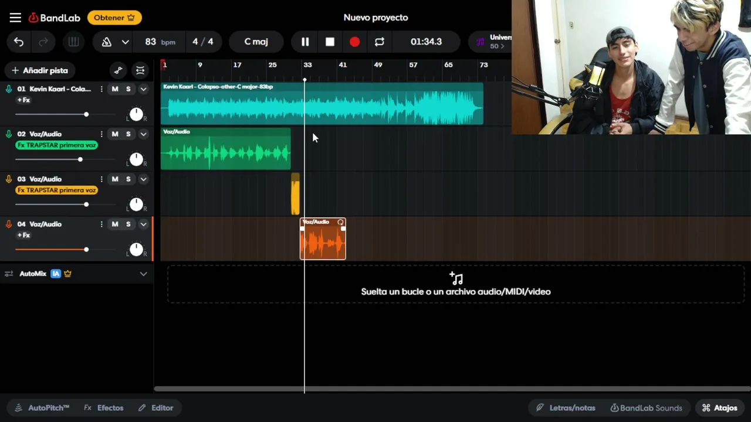Open AutoMix IA feature

(x=56, y=274)
